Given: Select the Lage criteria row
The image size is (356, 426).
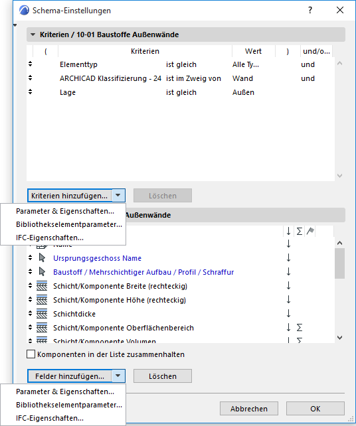Looking at the screenshot, I should [x=181, y=92].
